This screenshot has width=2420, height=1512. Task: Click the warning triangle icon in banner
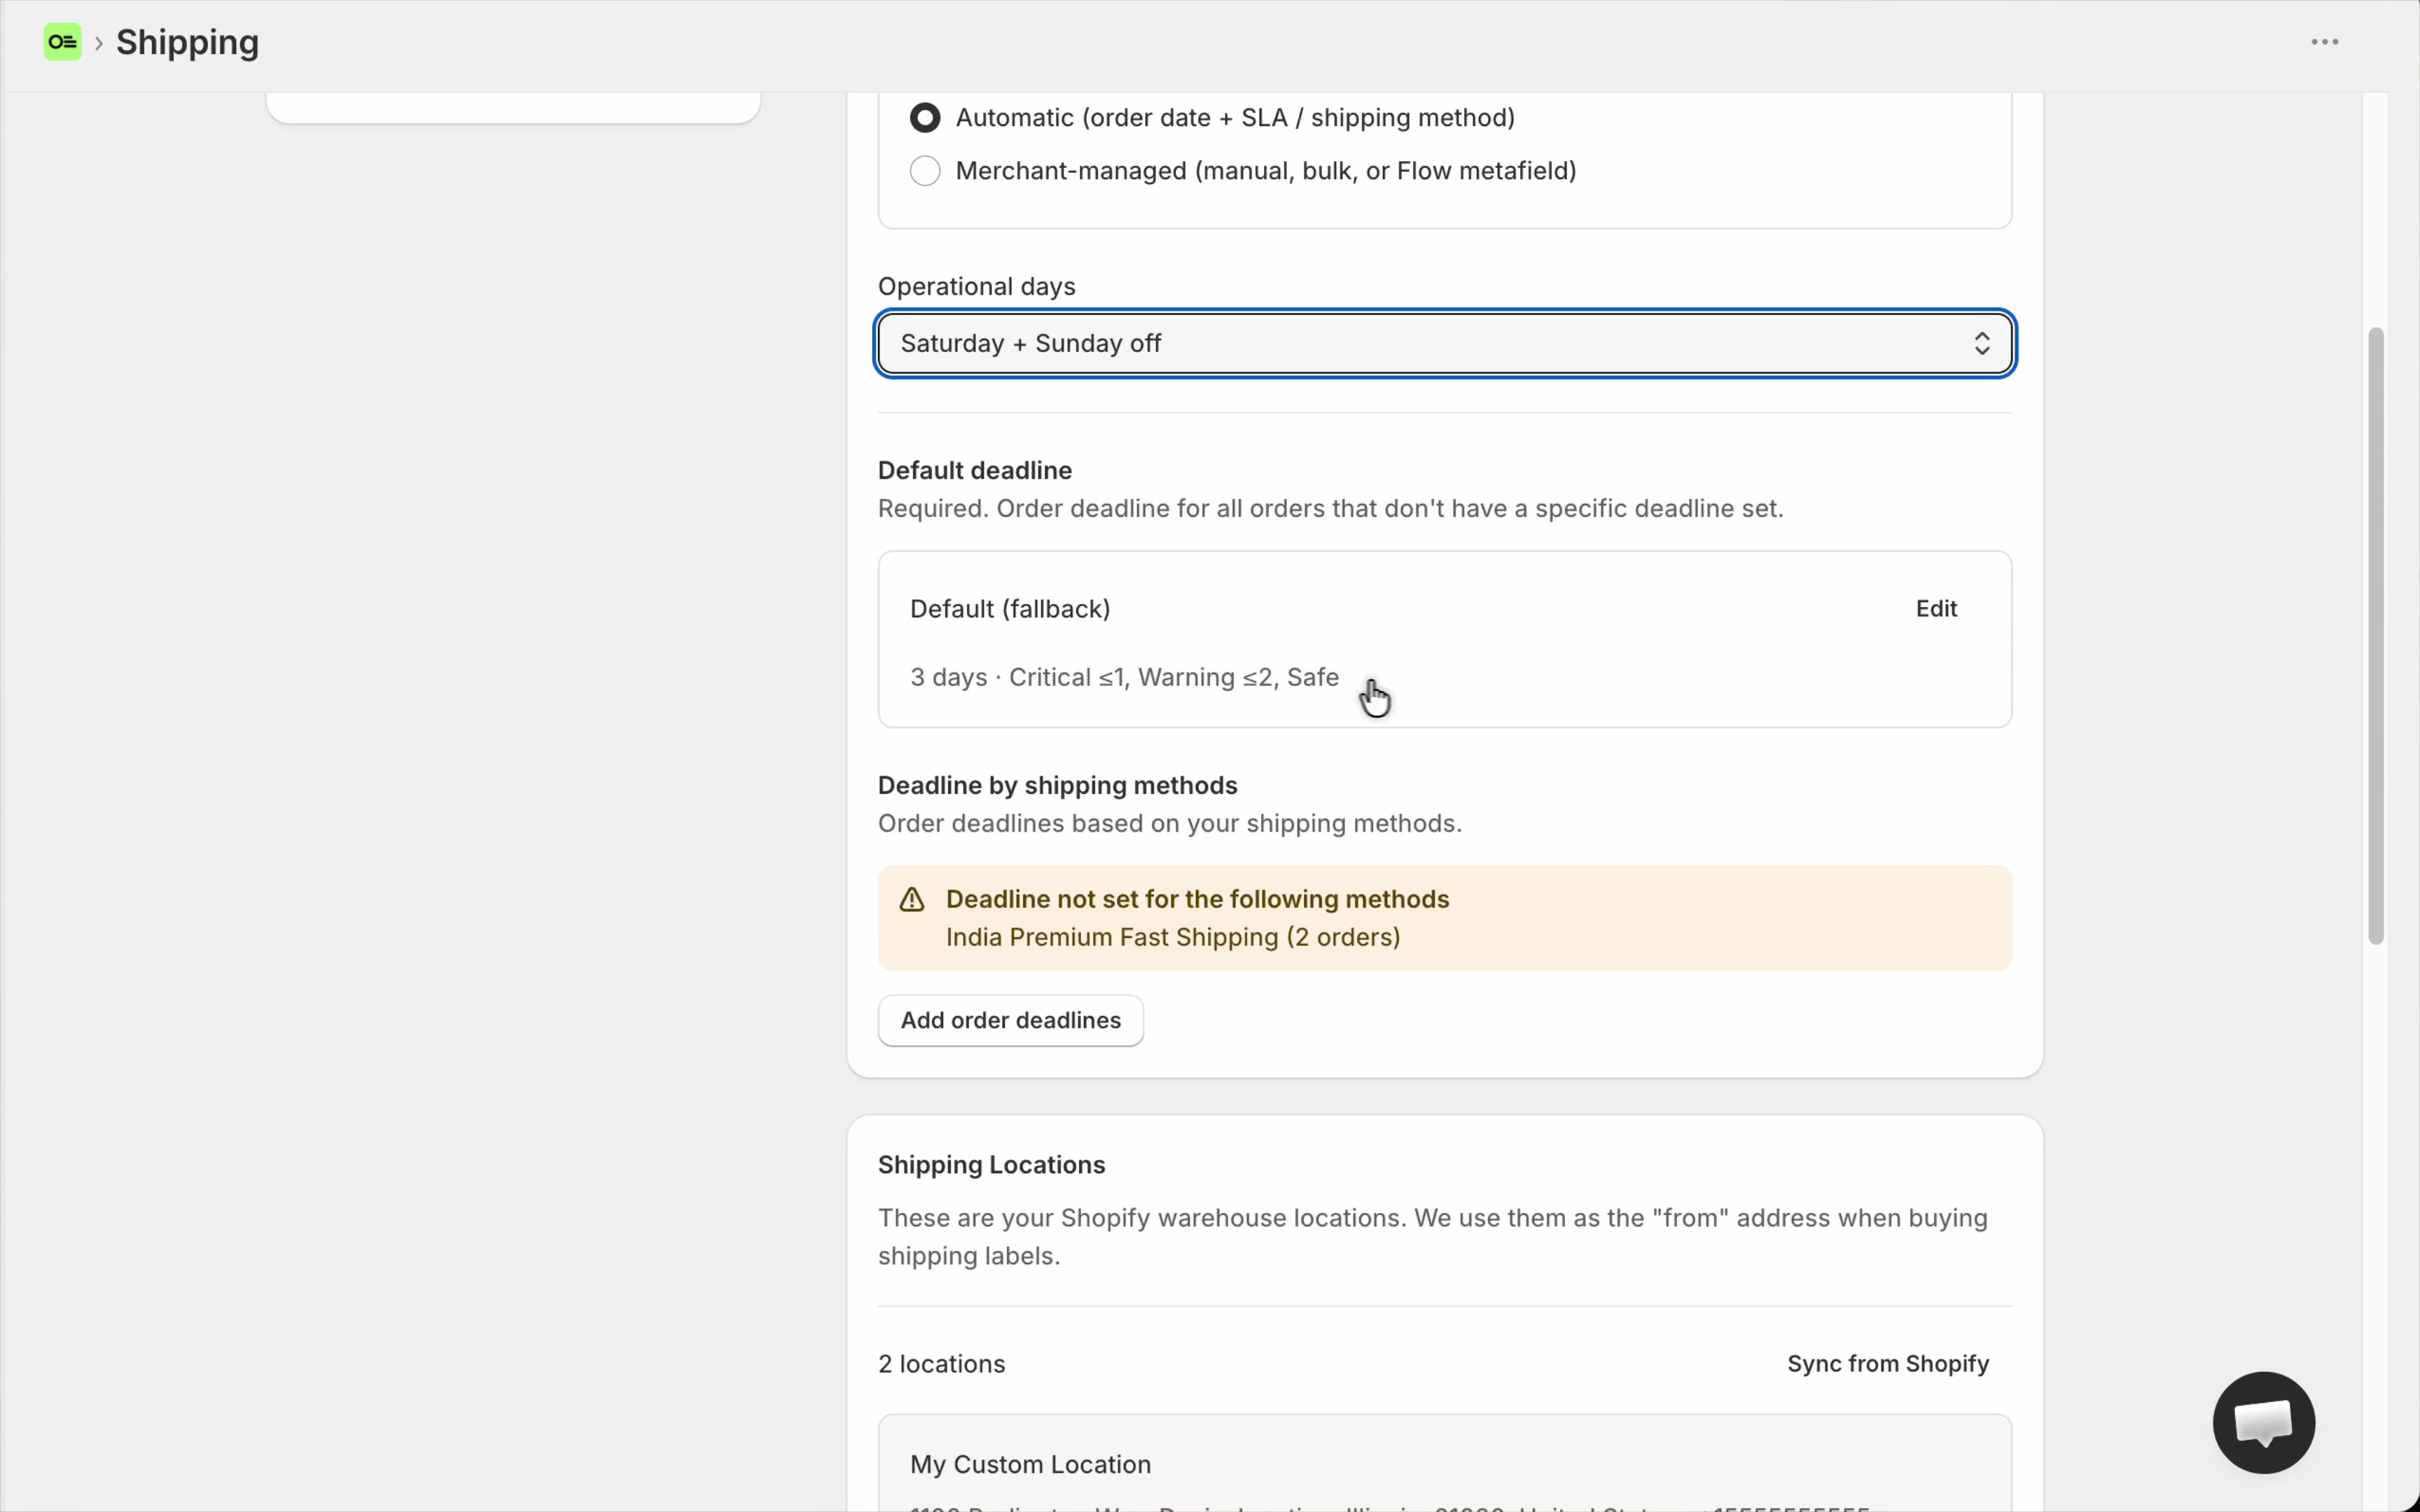[911, 900]
